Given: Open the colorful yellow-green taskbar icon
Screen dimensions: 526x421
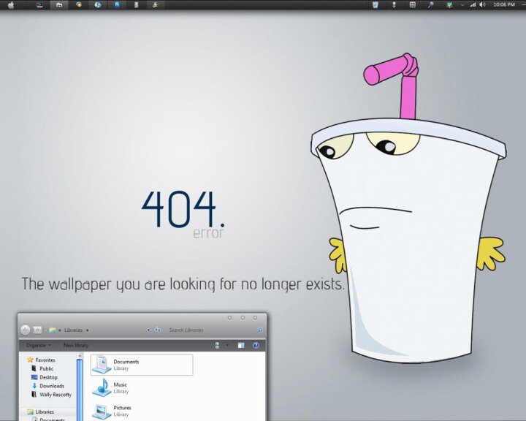Looking at the screenshot, I should click(156, 4).
